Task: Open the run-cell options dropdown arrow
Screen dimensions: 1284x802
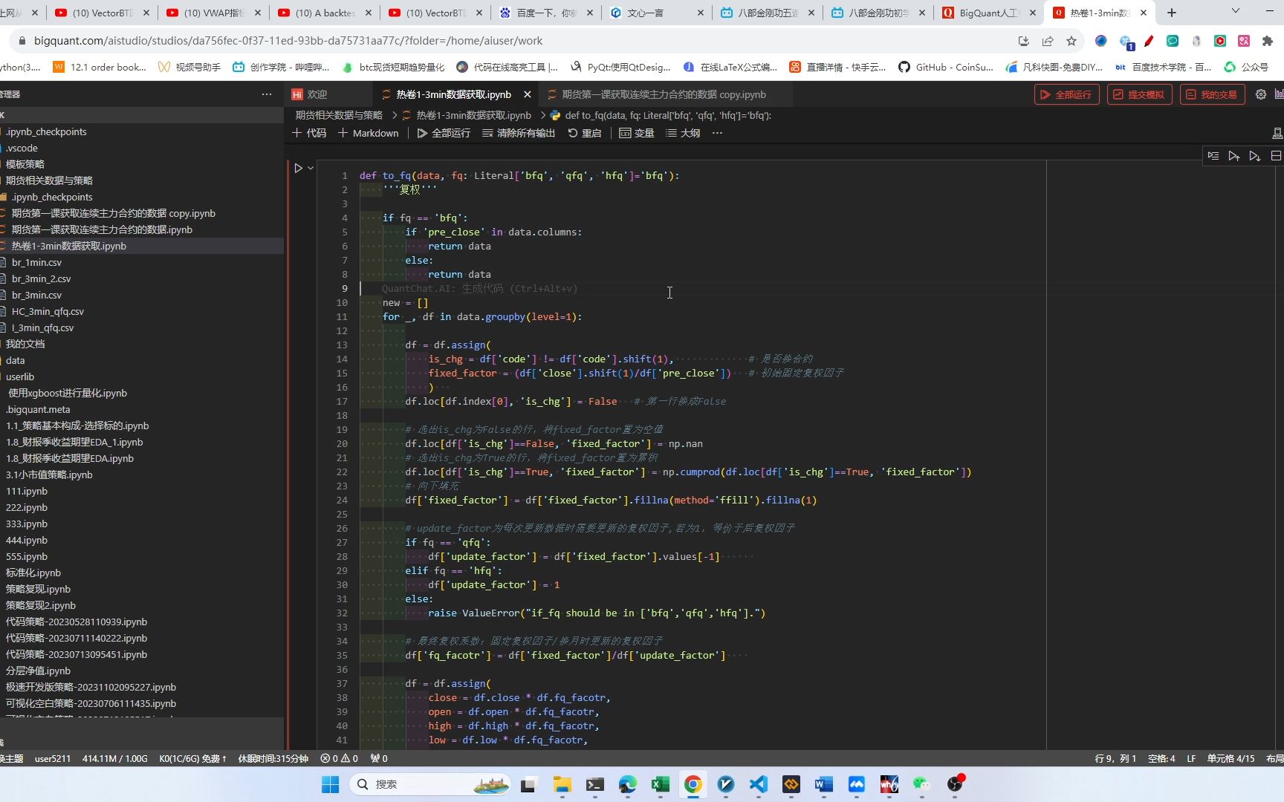Action: 311,169
